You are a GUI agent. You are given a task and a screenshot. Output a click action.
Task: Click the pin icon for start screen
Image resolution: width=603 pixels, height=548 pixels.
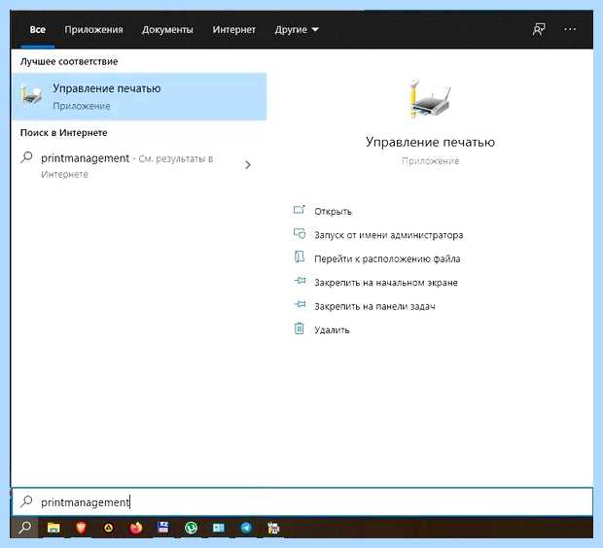tap(300, 281)
